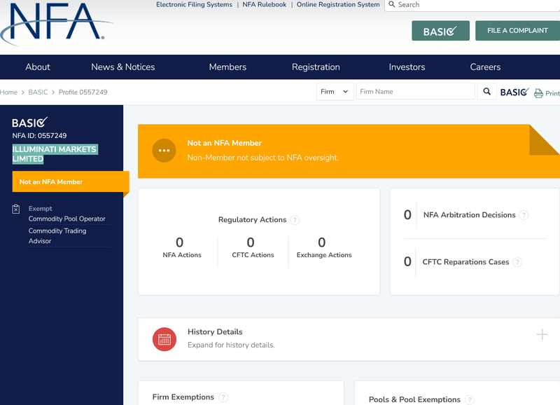The width and height of the screenshot is (560, 405).
Task: Expand History Details with the plus sign
Action: (542, 335)
